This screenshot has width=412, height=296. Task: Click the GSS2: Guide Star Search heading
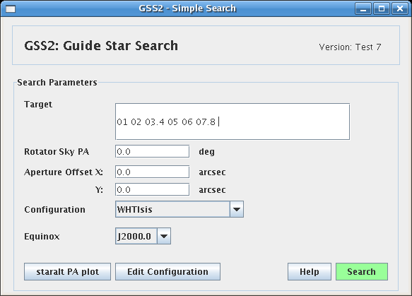coord(101,46)
